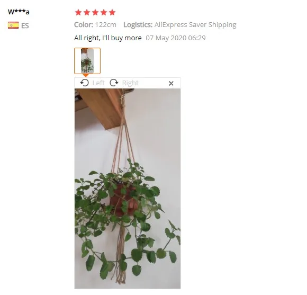Click the Spain flag icon
The height and width of the screenshot is (295, 307).
13,25
